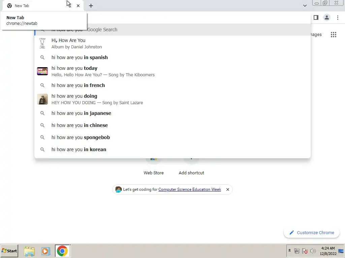
Task: Open a new tab with plus button
Action: [91, 6]
